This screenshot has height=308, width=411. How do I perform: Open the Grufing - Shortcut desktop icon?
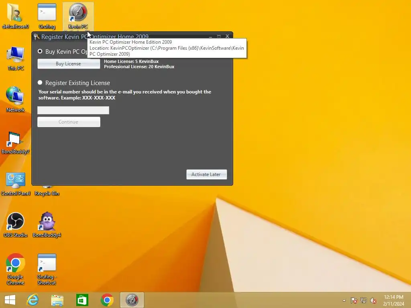coord(47,269)
